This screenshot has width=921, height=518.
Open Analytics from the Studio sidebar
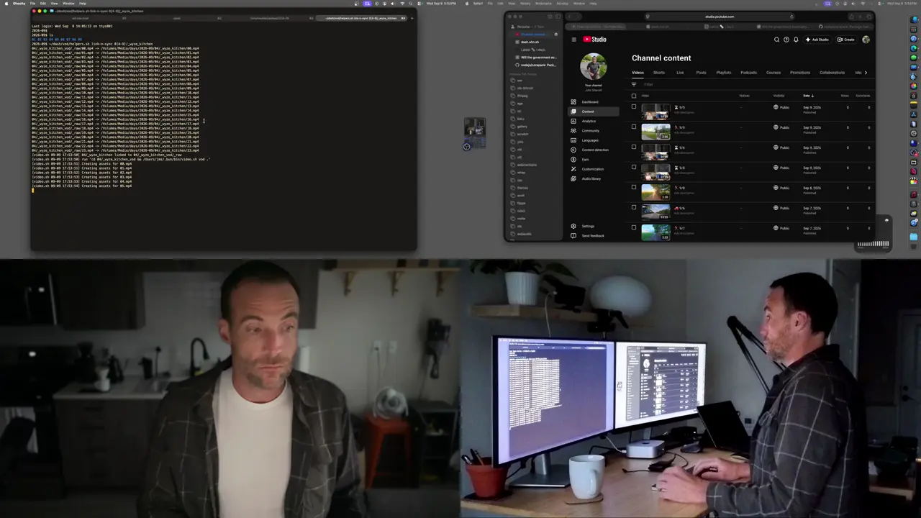(589, 121)
